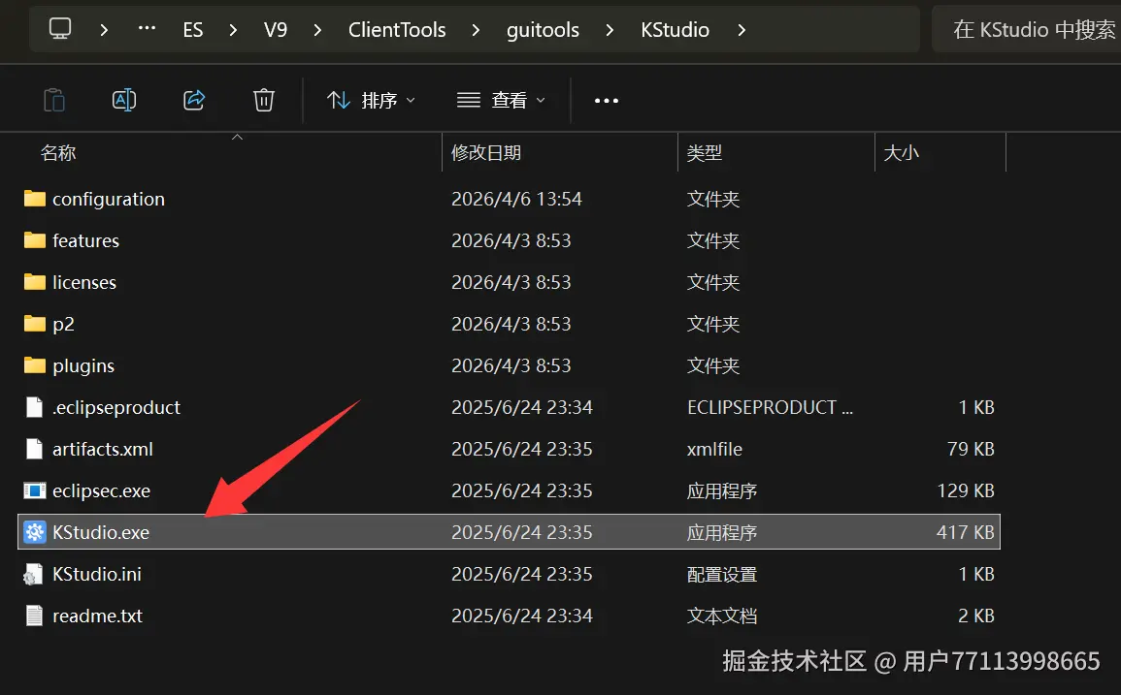
Task: Sort by 大小 column header
Action: point(901,153)
